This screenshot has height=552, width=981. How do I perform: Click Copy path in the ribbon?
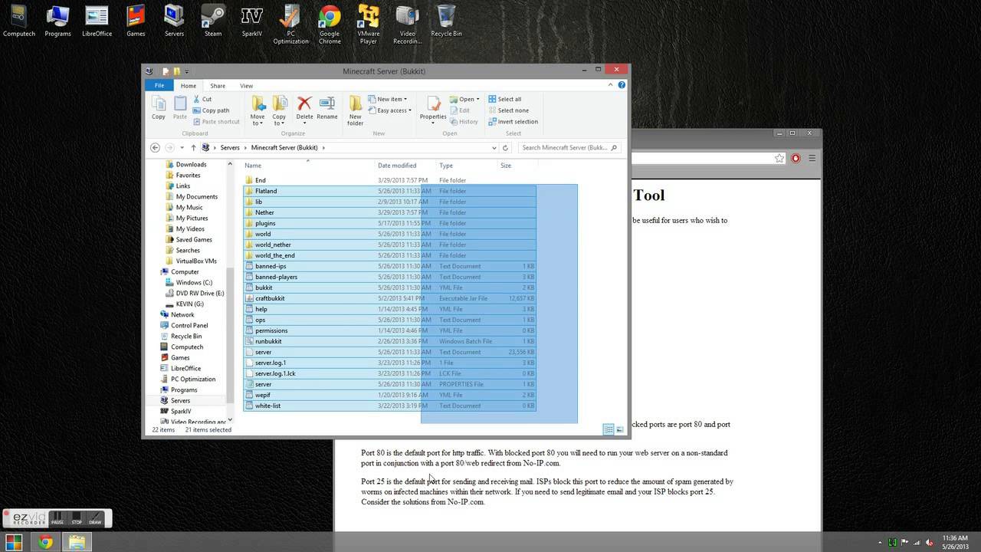(x=211, y=110)
